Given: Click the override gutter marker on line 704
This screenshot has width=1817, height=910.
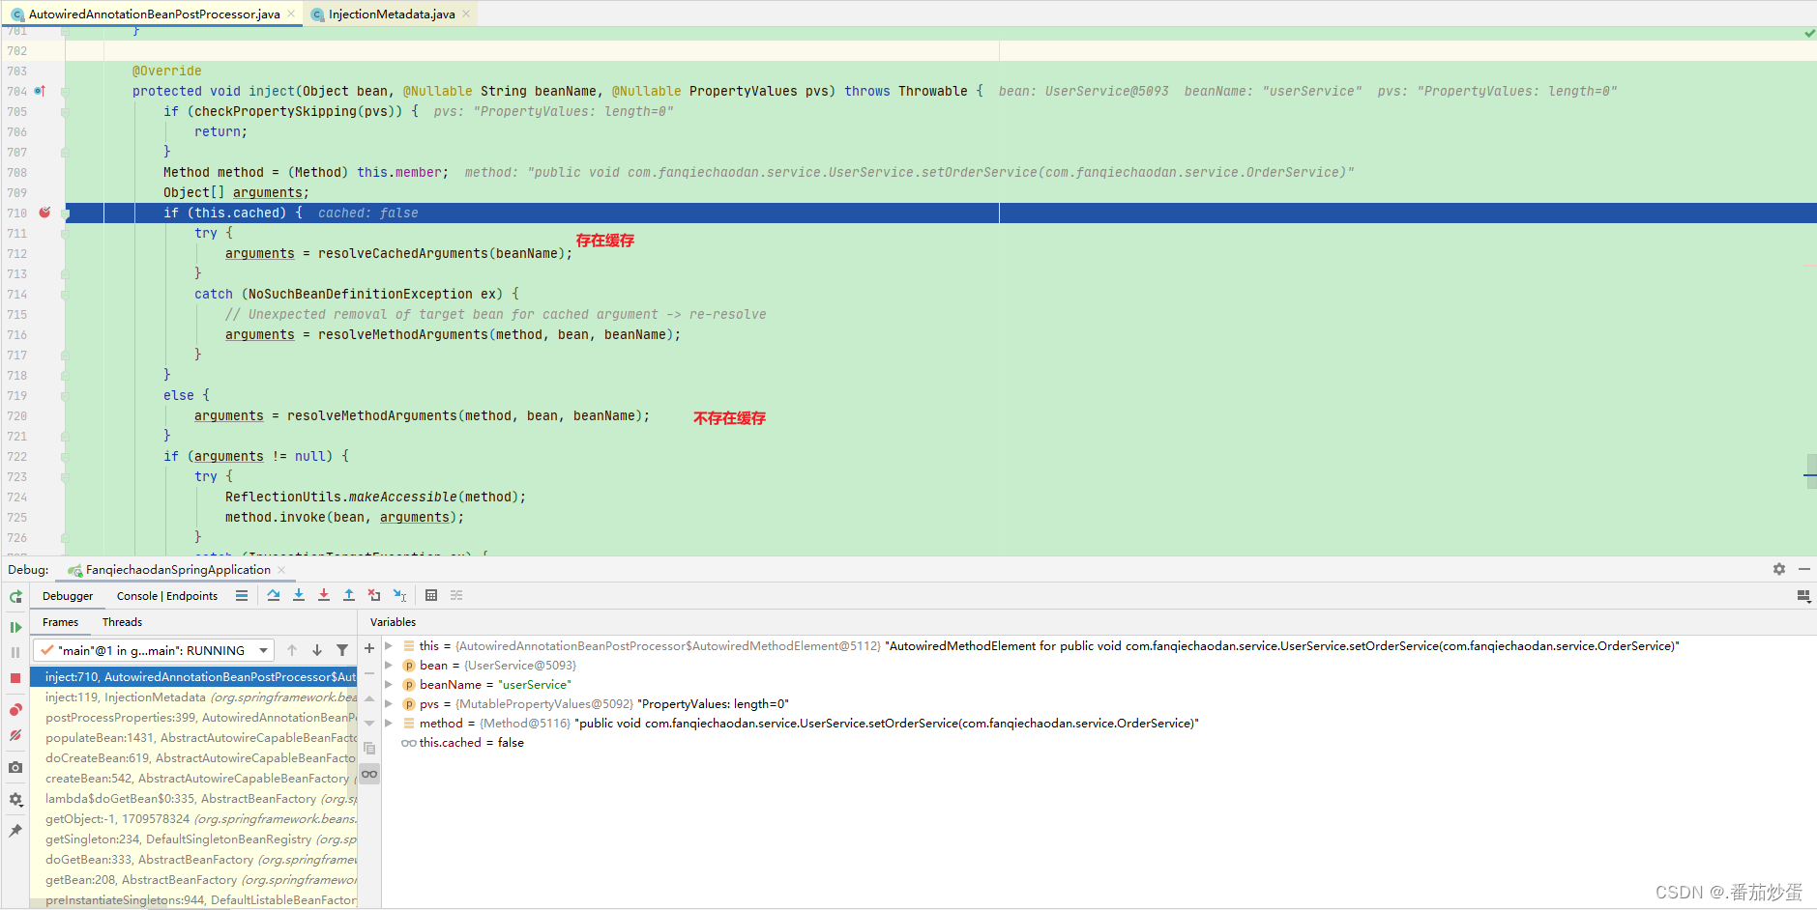Looking at the screenshot, I should [x=40, y=91].
